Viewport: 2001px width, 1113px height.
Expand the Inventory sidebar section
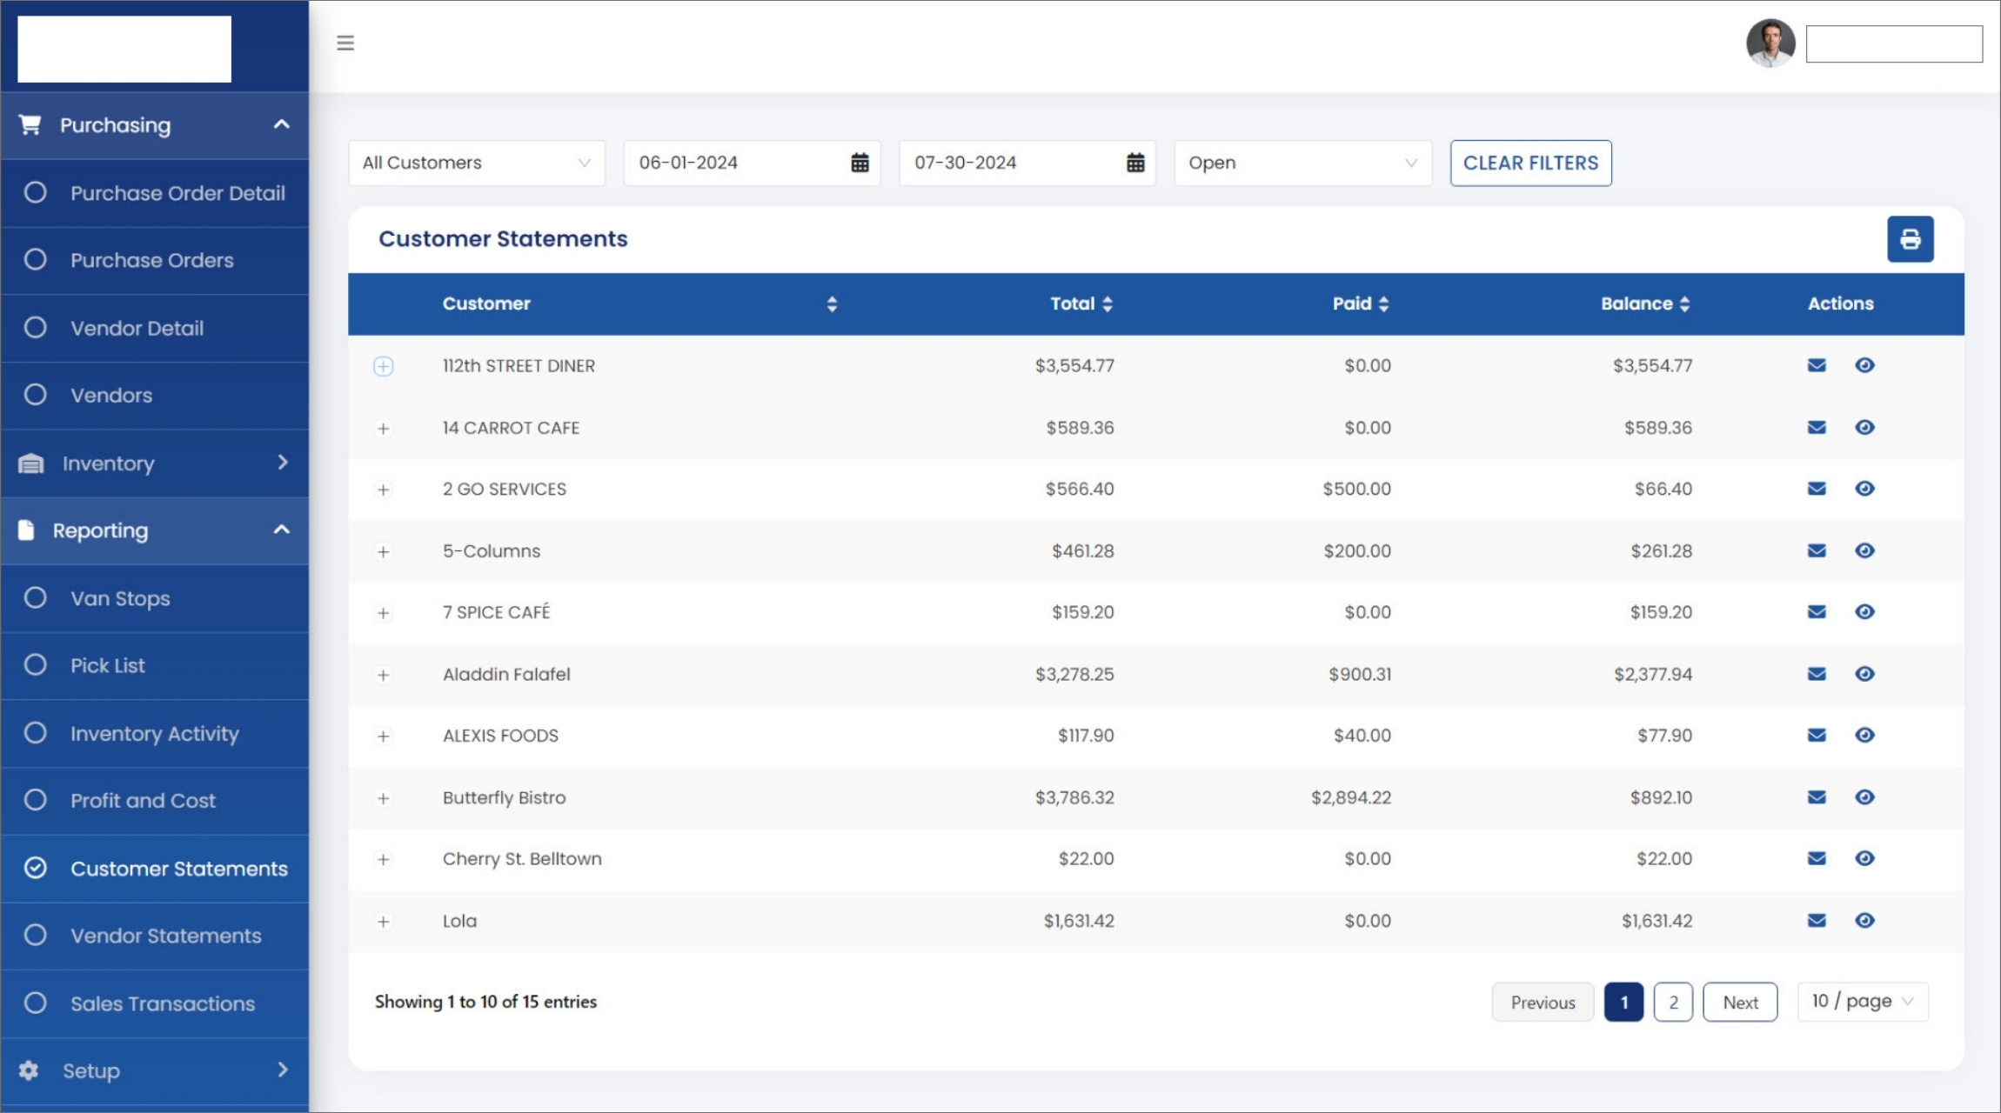coord(154,463)
